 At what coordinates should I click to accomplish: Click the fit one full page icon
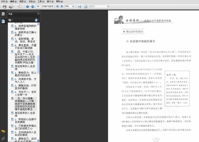tap(86, 7)
